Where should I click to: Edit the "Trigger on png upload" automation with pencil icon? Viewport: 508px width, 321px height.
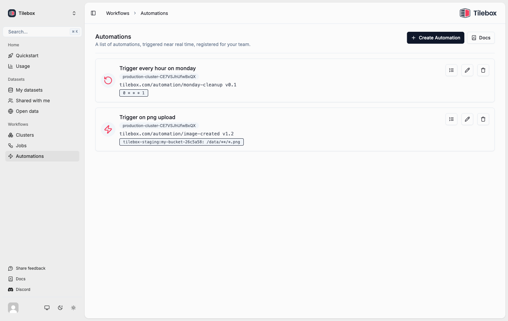pos(467,119)
